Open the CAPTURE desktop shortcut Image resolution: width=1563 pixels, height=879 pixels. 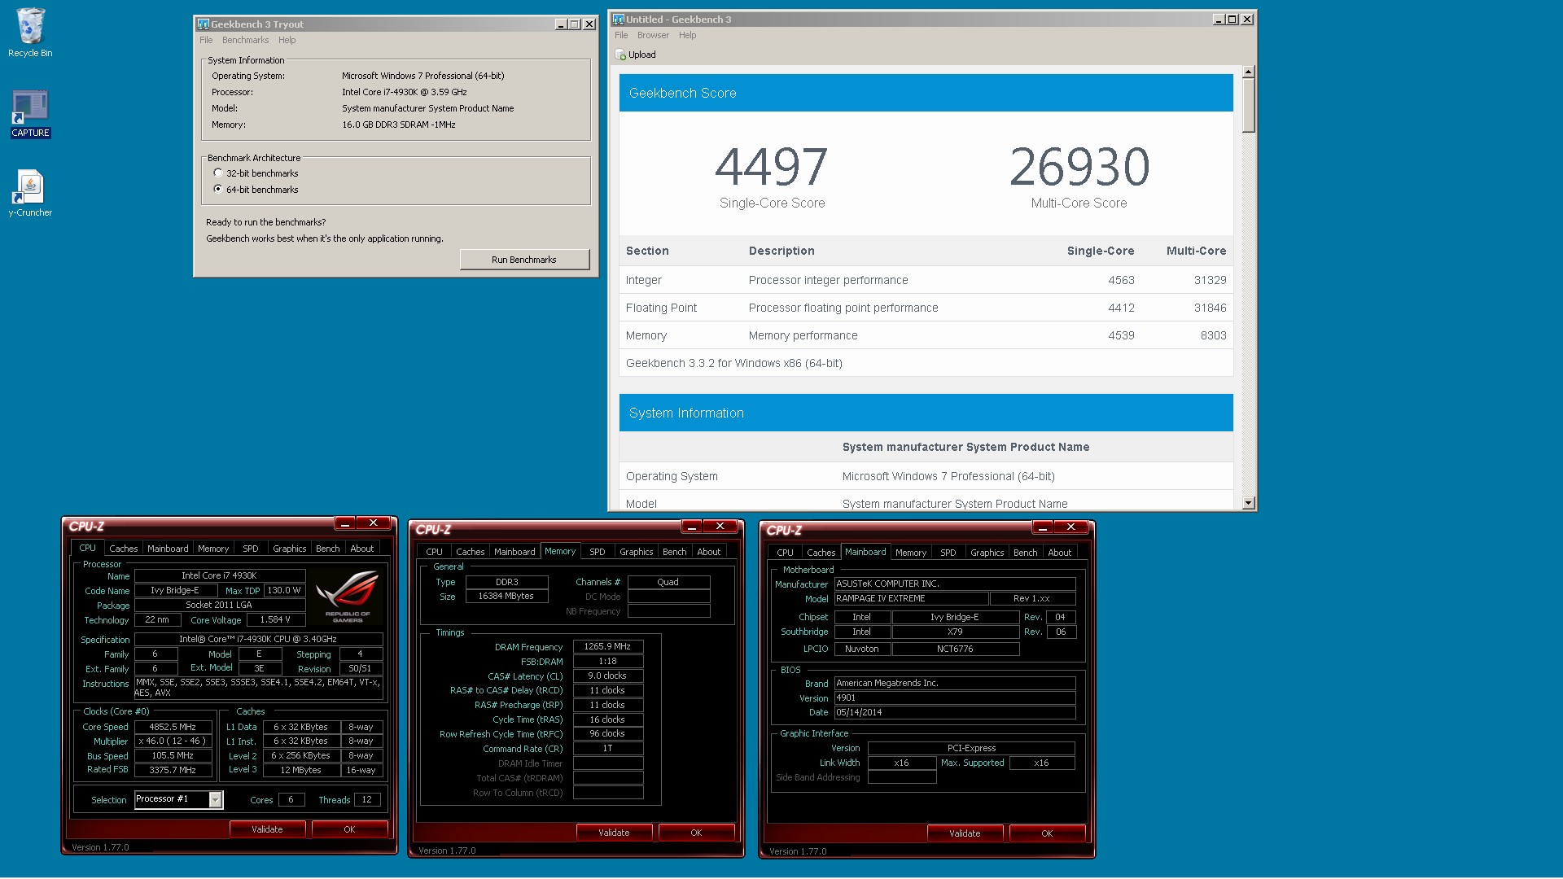[30, 113]
